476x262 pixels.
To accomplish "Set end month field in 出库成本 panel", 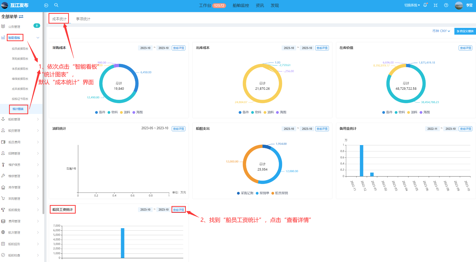I will tap(307, 48).
